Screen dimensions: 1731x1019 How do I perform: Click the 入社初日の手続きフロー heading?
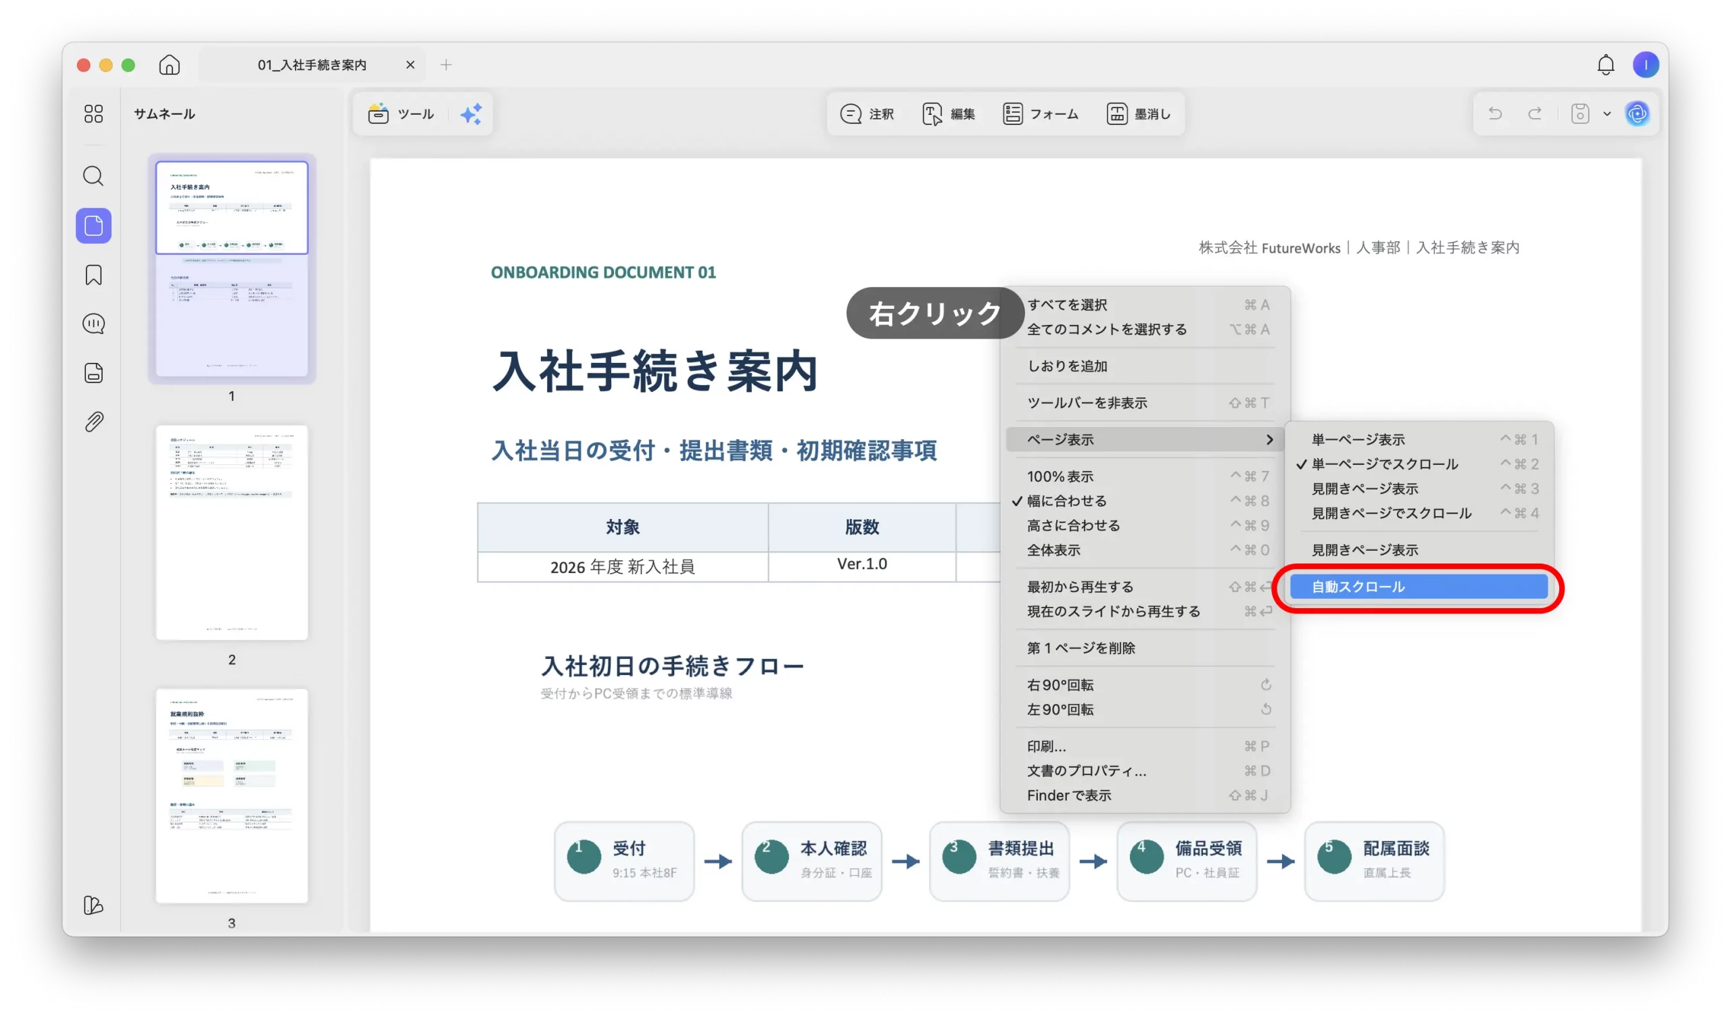click(673, 666)
